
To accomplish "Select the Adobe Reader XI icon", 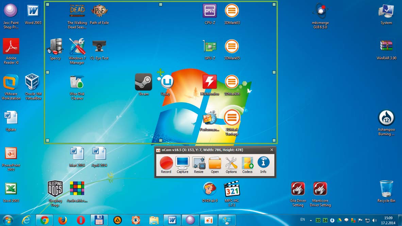I will (x=11, y=51).
